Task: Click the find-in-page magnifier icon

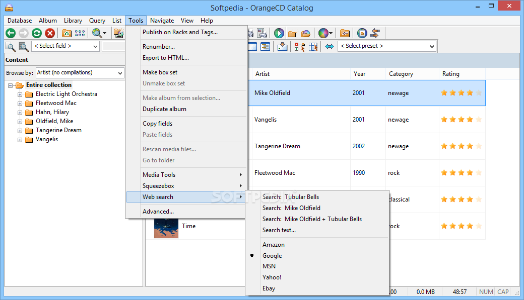Action: click(x=11, y=46)
